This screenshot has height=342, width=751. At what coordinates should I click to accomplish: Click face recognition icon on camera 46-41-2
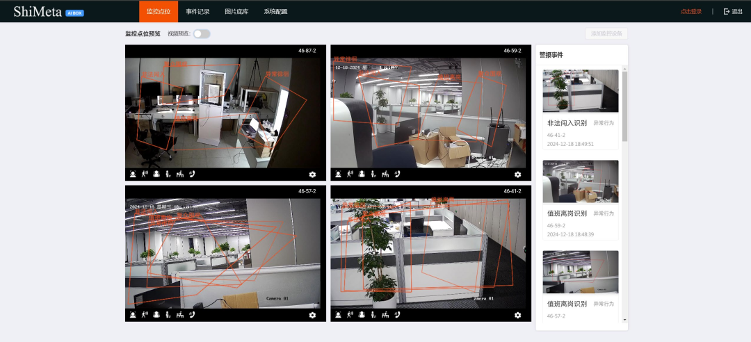(338, 315)
